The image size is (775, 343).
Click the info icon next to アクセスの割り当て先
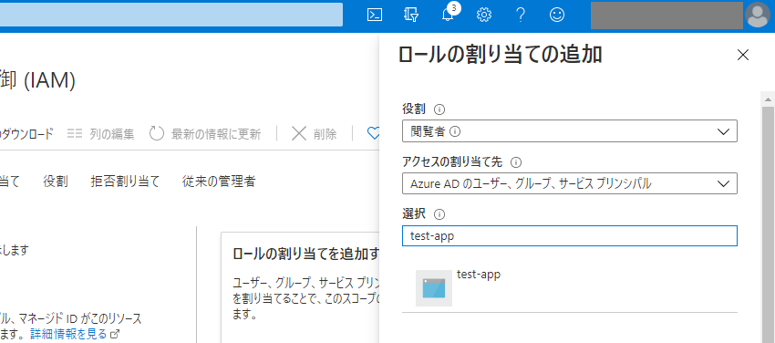coord(516,162)
